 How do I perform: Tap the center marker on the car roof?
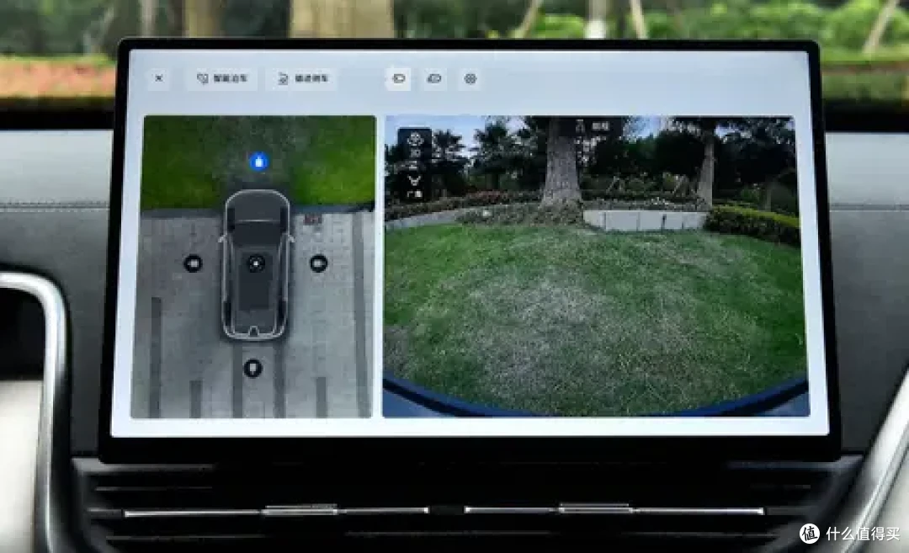256,263
